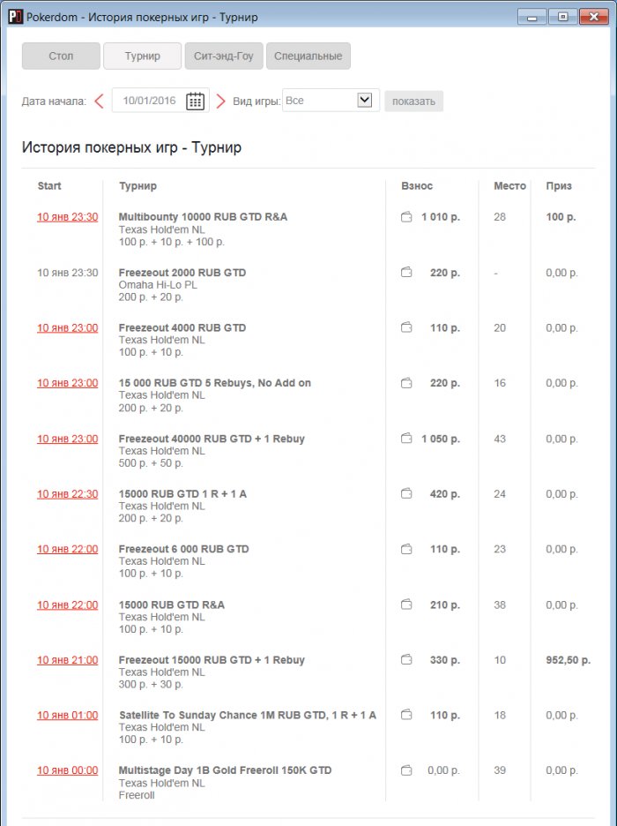617x826 pixels.
Task: Switch to the Сит-энд-Гоу tab
Action: coord(224,56)
